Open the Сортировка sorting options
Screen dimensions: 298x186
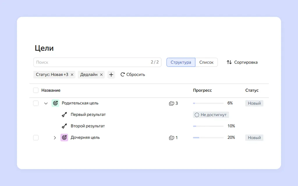(x=242, y=62)
